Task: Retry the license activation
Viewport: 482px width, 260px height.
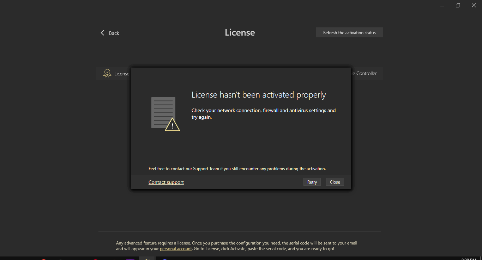Action: (312, 182)
